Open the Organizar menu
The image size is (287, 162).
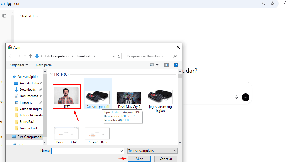[x=19, y=65]
